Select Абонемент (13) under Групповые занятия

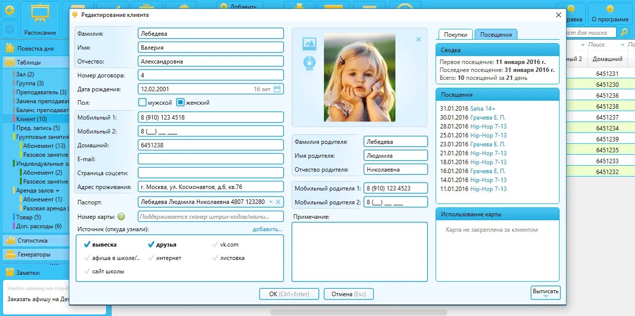pos(44,146)
